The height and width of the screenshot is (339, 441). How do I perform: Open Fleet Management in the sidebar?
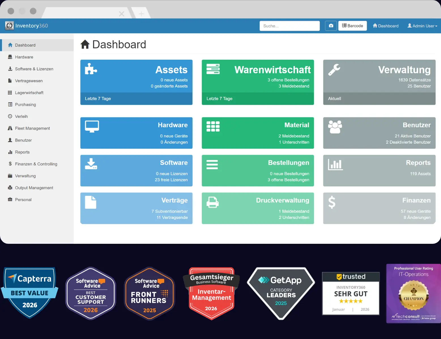(x=32, y=128)
